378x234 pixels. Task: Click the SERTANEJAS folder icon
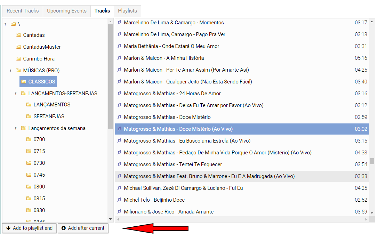[29, 116]
